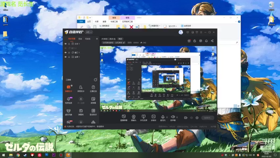Click the grey start-streaming button

tap(208, 118)
